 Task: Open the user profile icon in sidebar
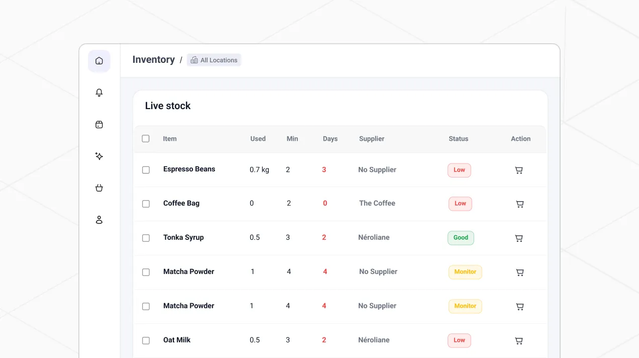click(99, 220)
